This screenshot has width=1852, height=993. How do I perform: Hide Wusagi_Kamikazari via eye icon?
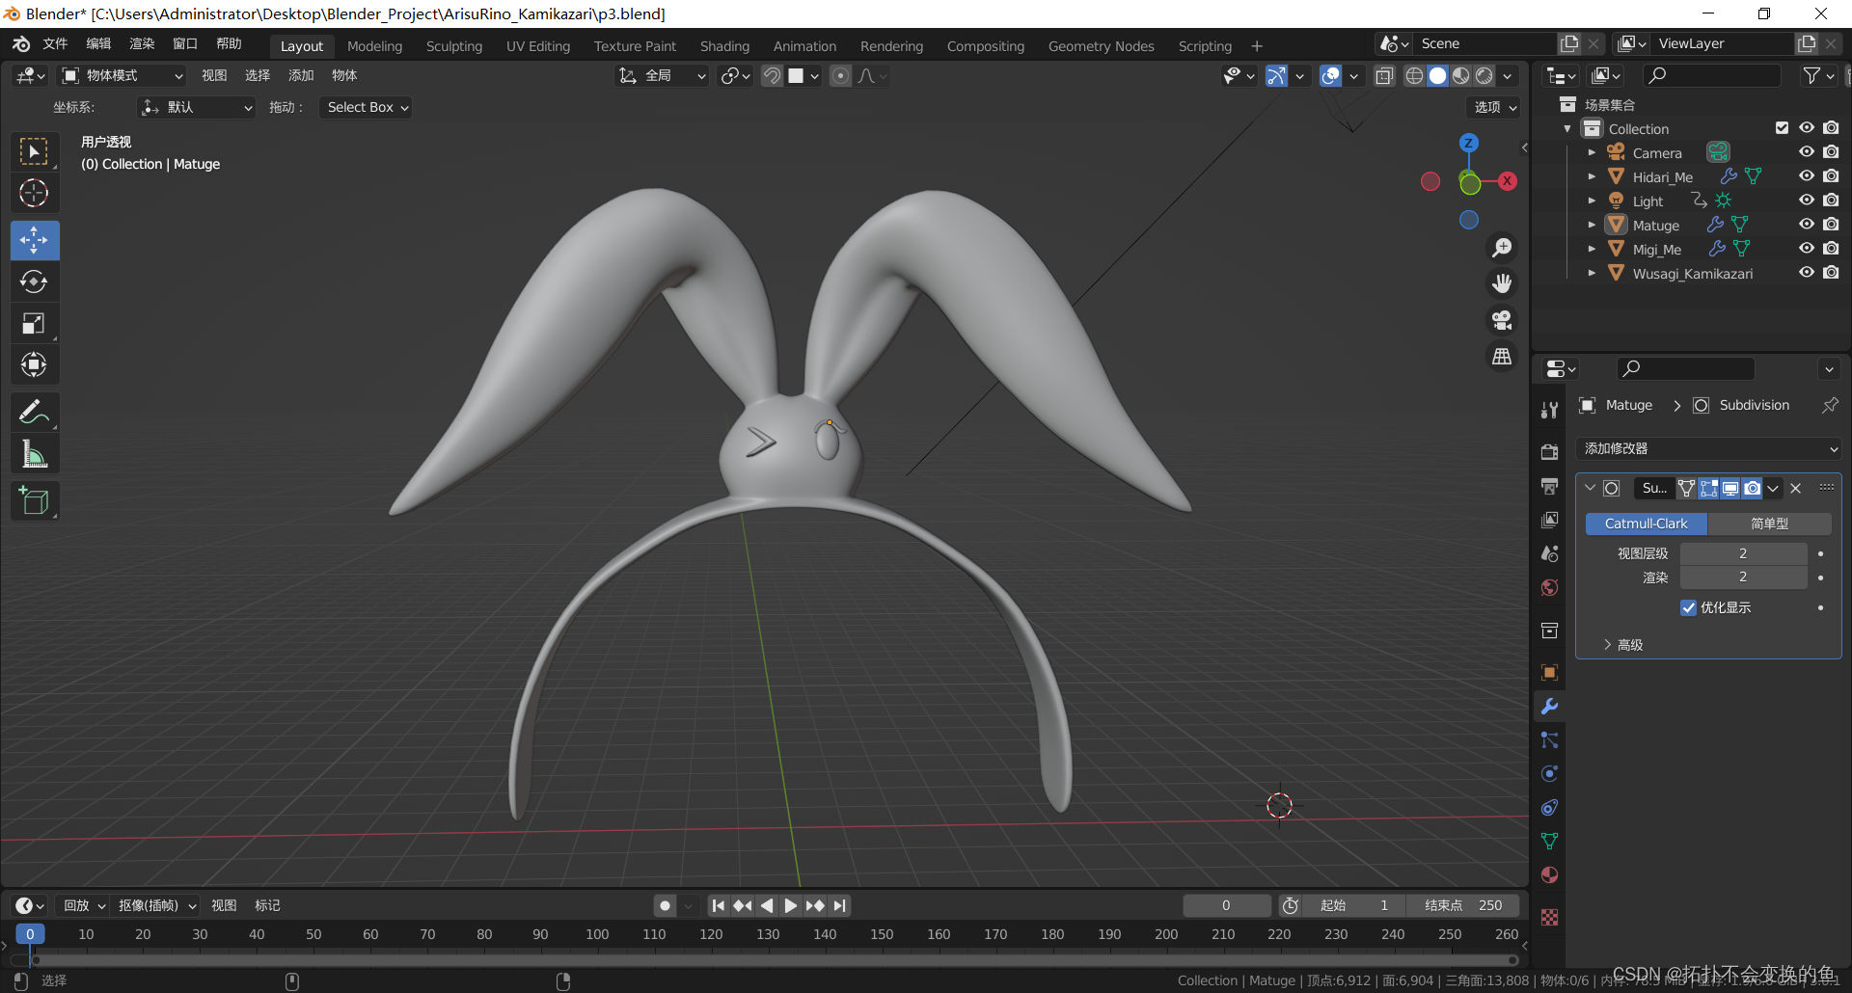(1807, 273)
